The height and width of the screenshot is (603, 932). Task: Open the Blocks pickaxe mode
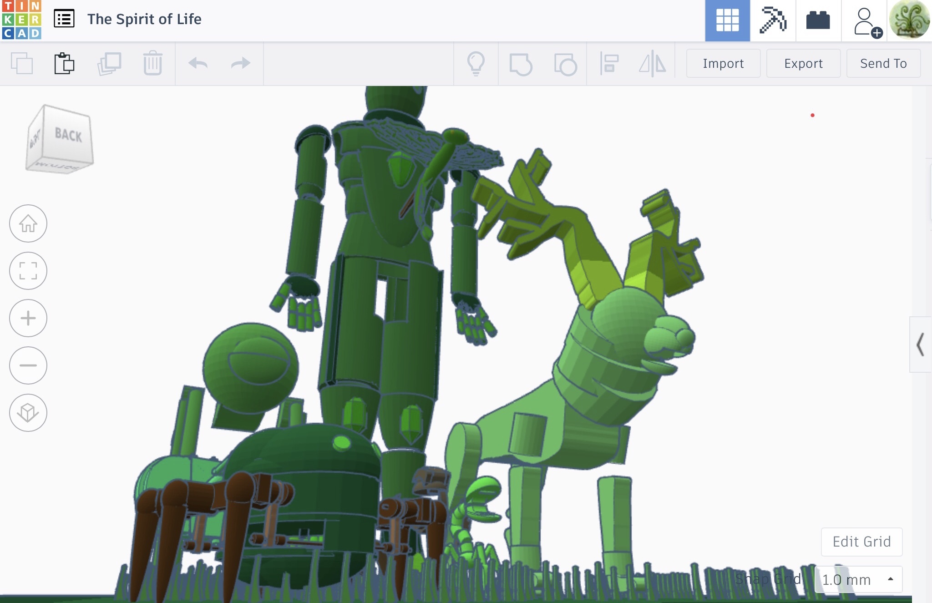(773, 20)
